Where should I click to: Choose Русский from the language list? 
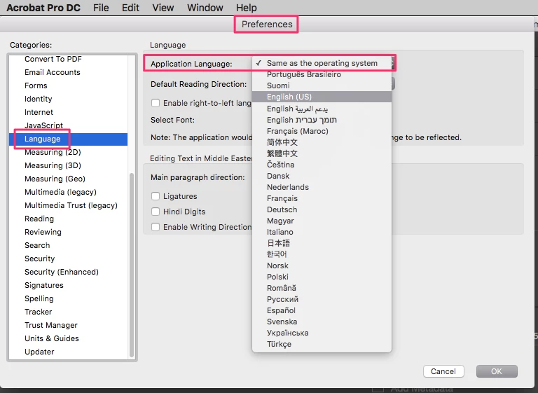click(x=322, y=299)
